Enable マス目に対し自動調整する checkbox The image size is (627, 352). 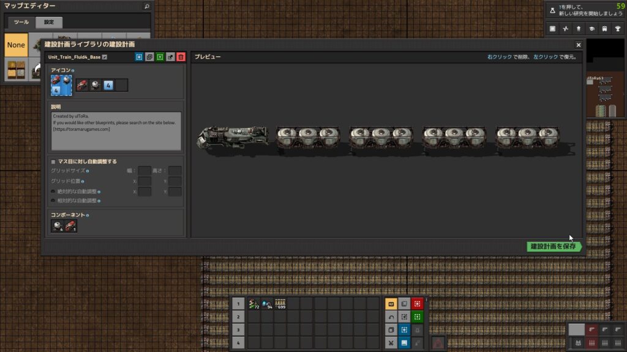pyautogui.click(x=53, y=161)
